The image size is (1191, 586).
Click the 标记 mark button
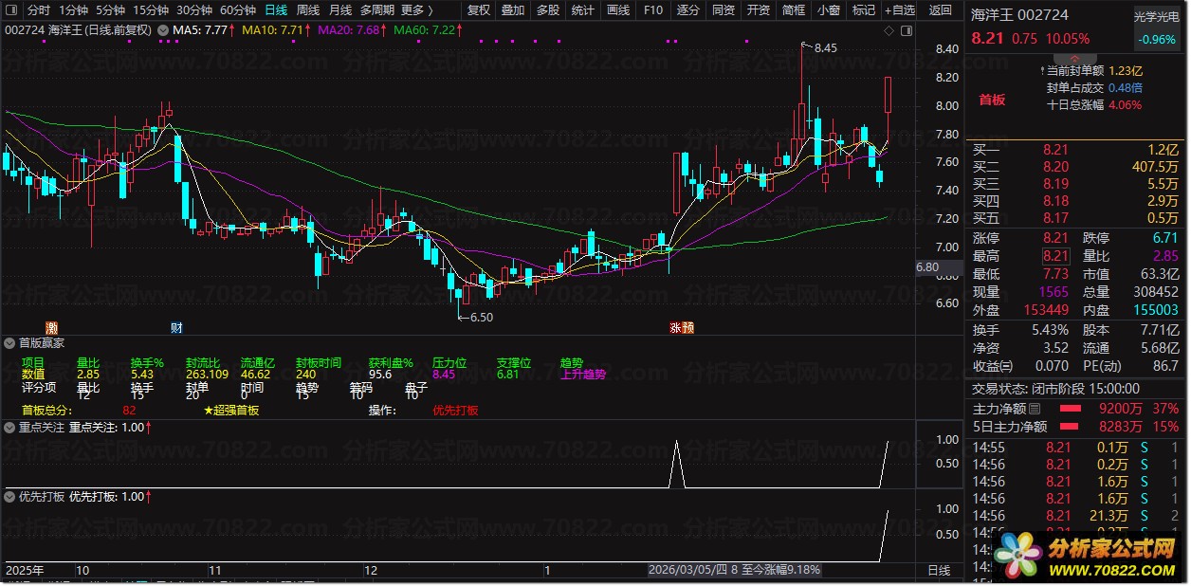[863, 10]
